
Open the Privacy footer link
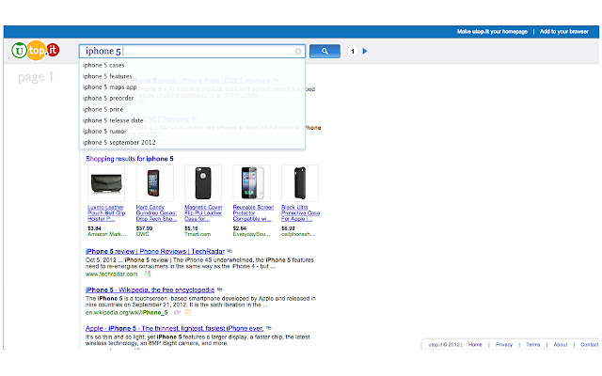(x=504, y=345)
